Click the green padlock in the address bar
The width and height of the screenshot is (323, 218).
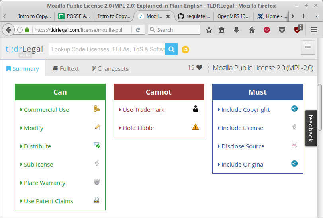tap(27, 30)
